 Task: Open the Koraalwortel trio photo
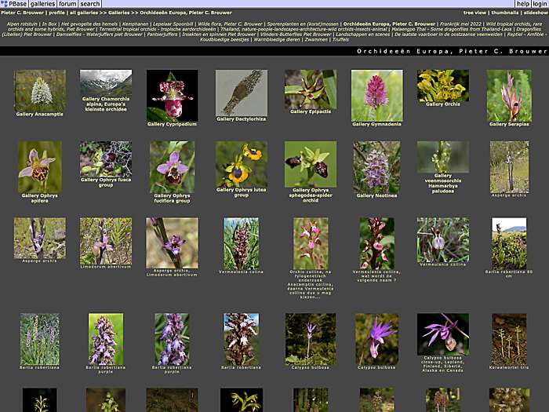pos(509,339)
